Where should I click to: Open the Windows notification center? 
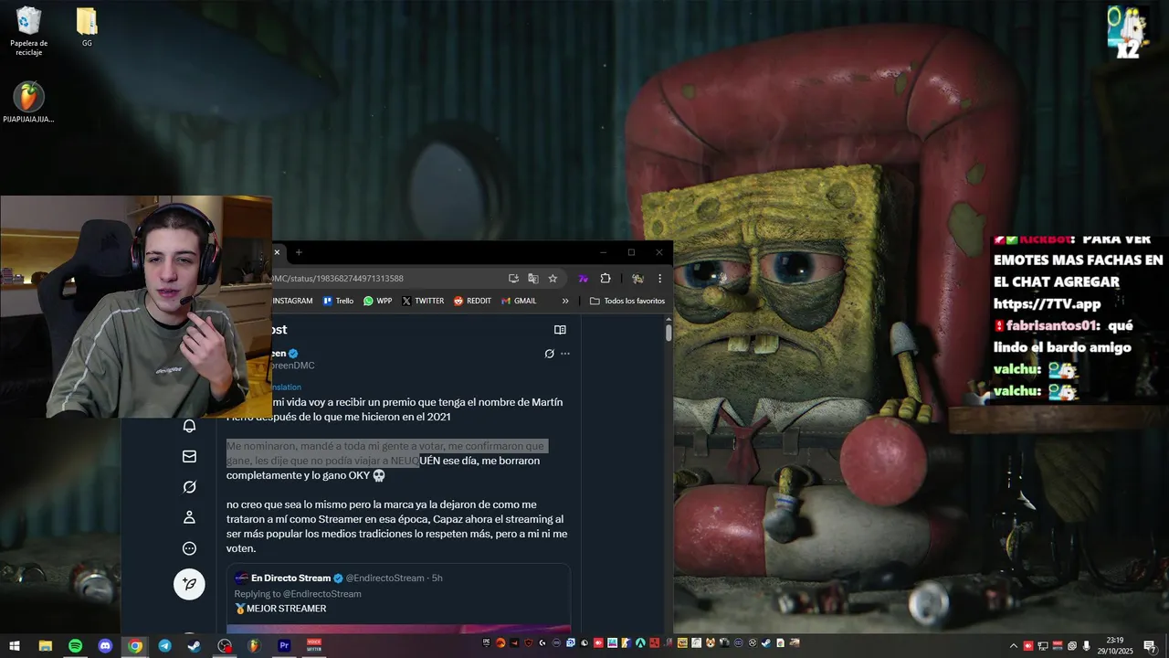1150,646
